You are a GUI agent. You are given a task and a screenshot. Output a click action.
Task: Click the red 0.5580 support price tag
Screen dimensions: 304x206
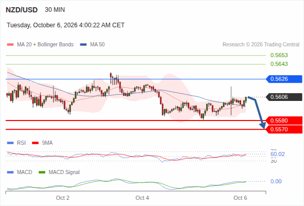284,121
